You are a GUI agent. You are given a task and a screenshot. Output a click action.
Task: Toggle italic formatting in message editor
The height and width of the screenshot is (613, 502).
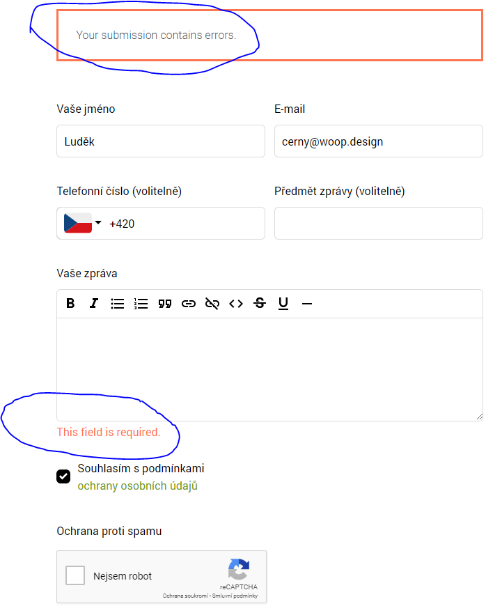[93, 304]
